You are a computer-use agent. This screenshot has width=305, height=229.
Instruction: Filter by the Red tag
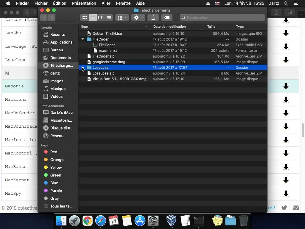[x=58, y=152]
